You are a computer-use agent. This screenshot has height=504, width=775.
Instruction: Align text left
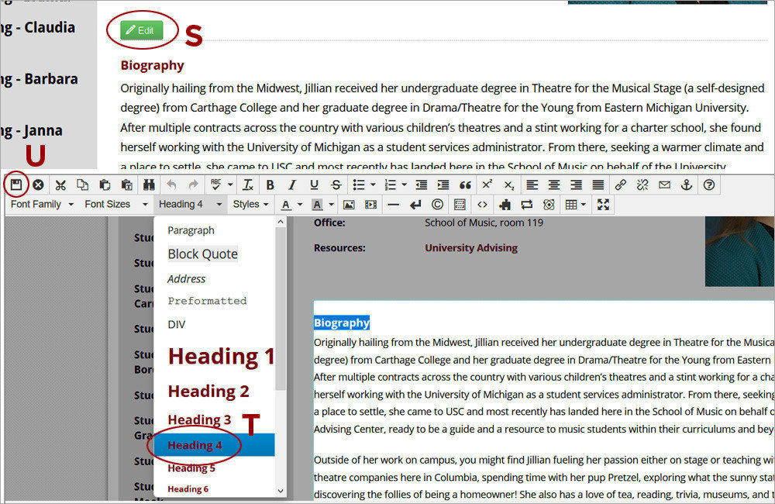tap(532, 185)
